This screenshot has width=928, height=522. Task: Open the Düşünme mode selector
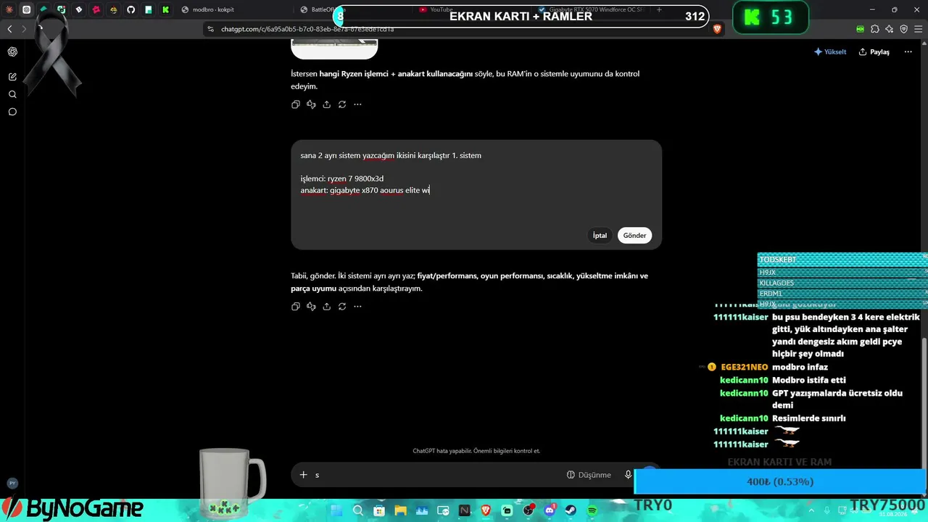click(589, 475)
